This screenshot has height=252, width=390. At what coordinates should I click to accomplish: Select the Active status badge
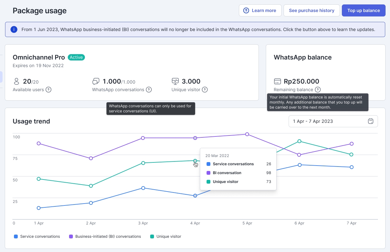pos(76,57)
